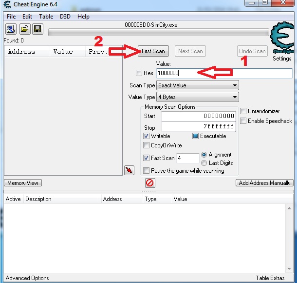Click the Type column header
This screenshot has height=283, width=297.
click(x=157, y=199)
